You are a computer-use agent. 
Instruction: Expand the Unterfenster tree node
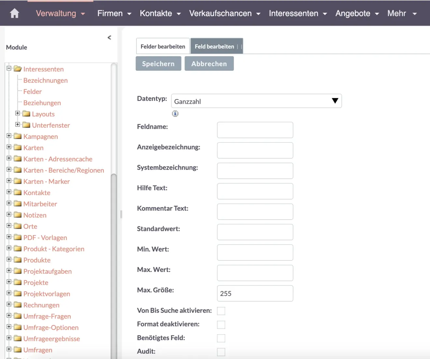18,125
